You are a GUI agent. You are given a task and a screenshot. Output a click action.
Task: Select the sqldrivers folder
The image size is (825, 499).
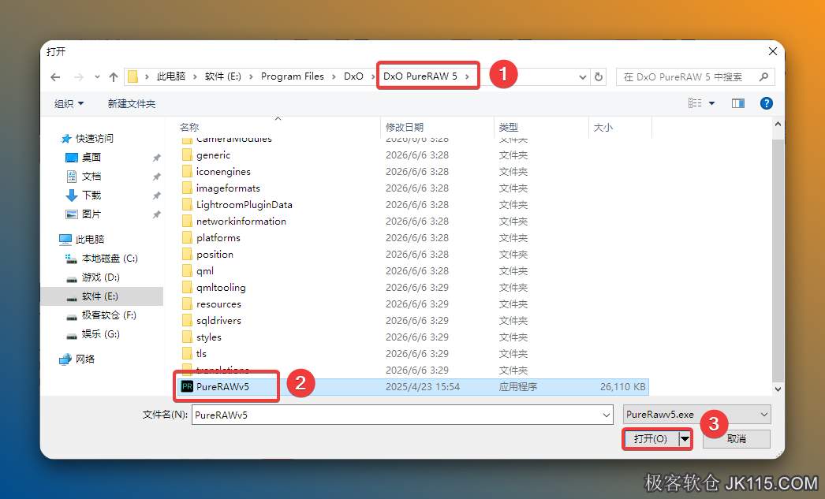pos(218,321)
